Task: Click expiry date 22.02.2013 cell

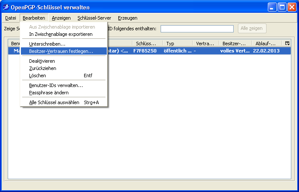Action: coord(266,51)
